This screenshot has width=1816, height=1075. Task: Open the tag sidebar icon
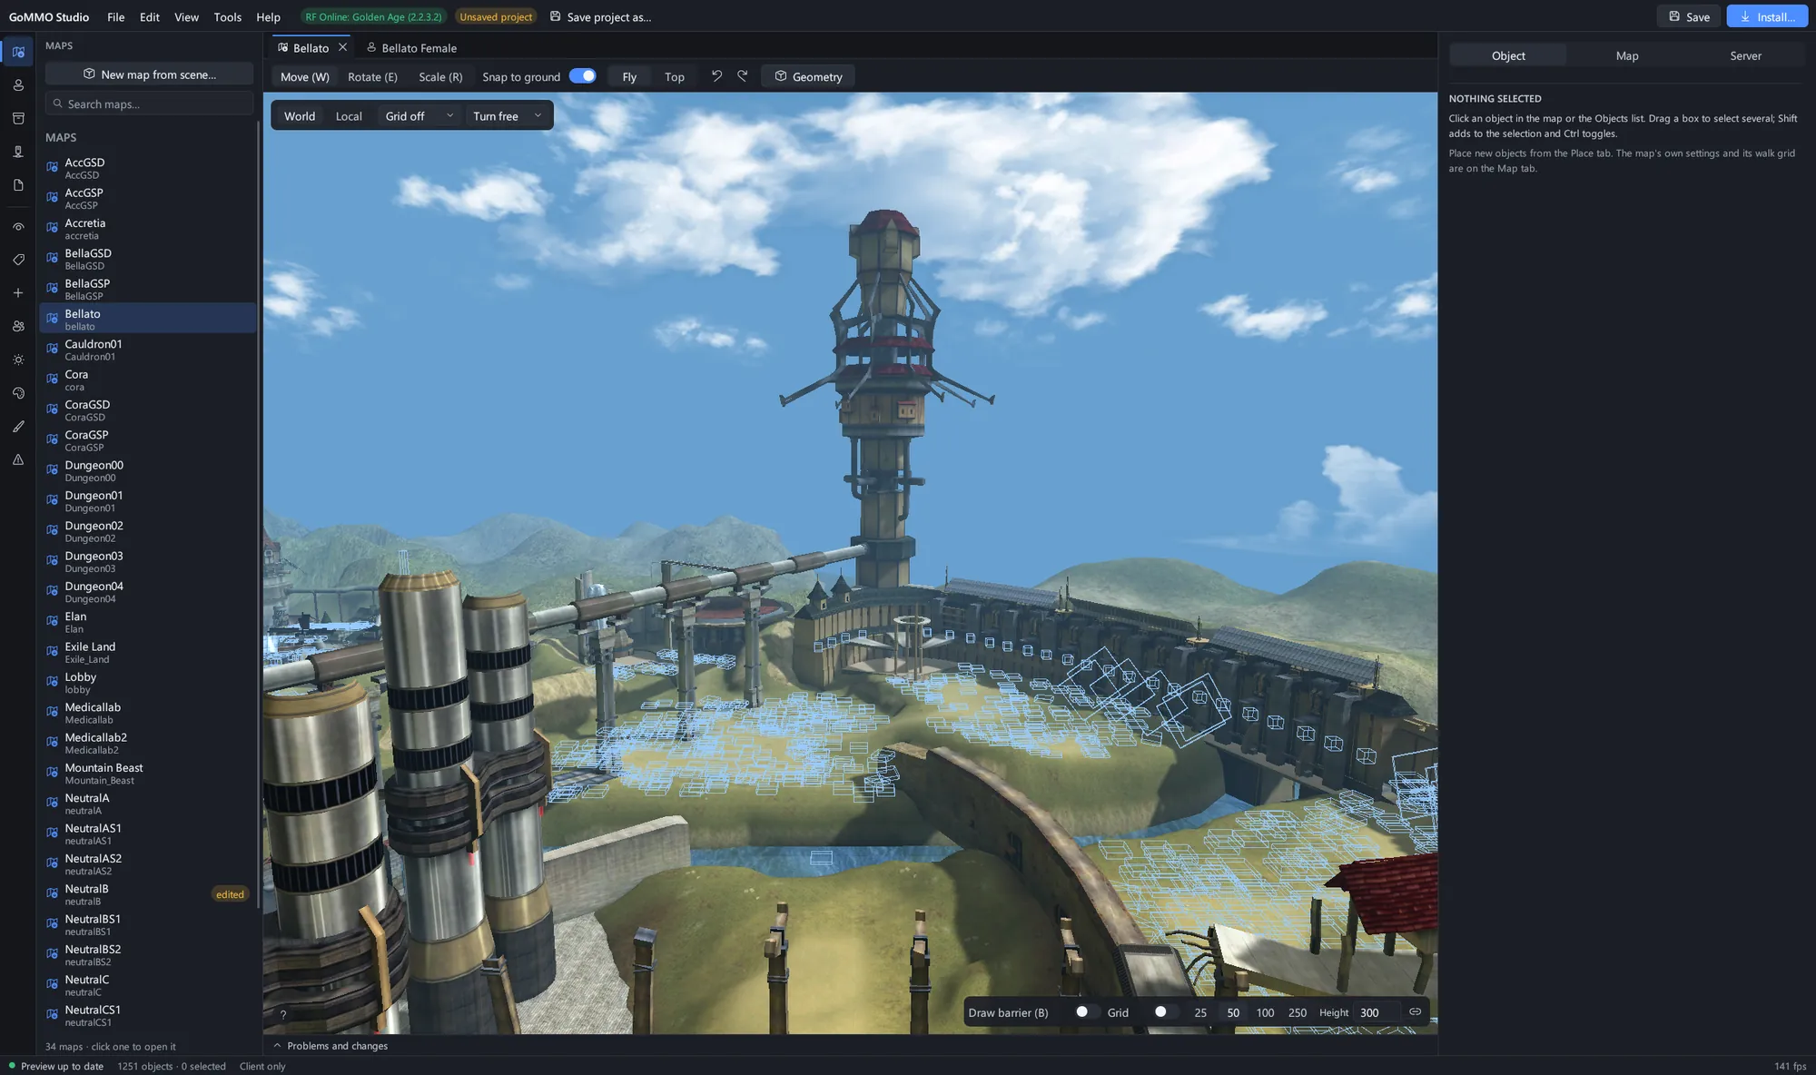pyautogui.click(x=18, y=260)
